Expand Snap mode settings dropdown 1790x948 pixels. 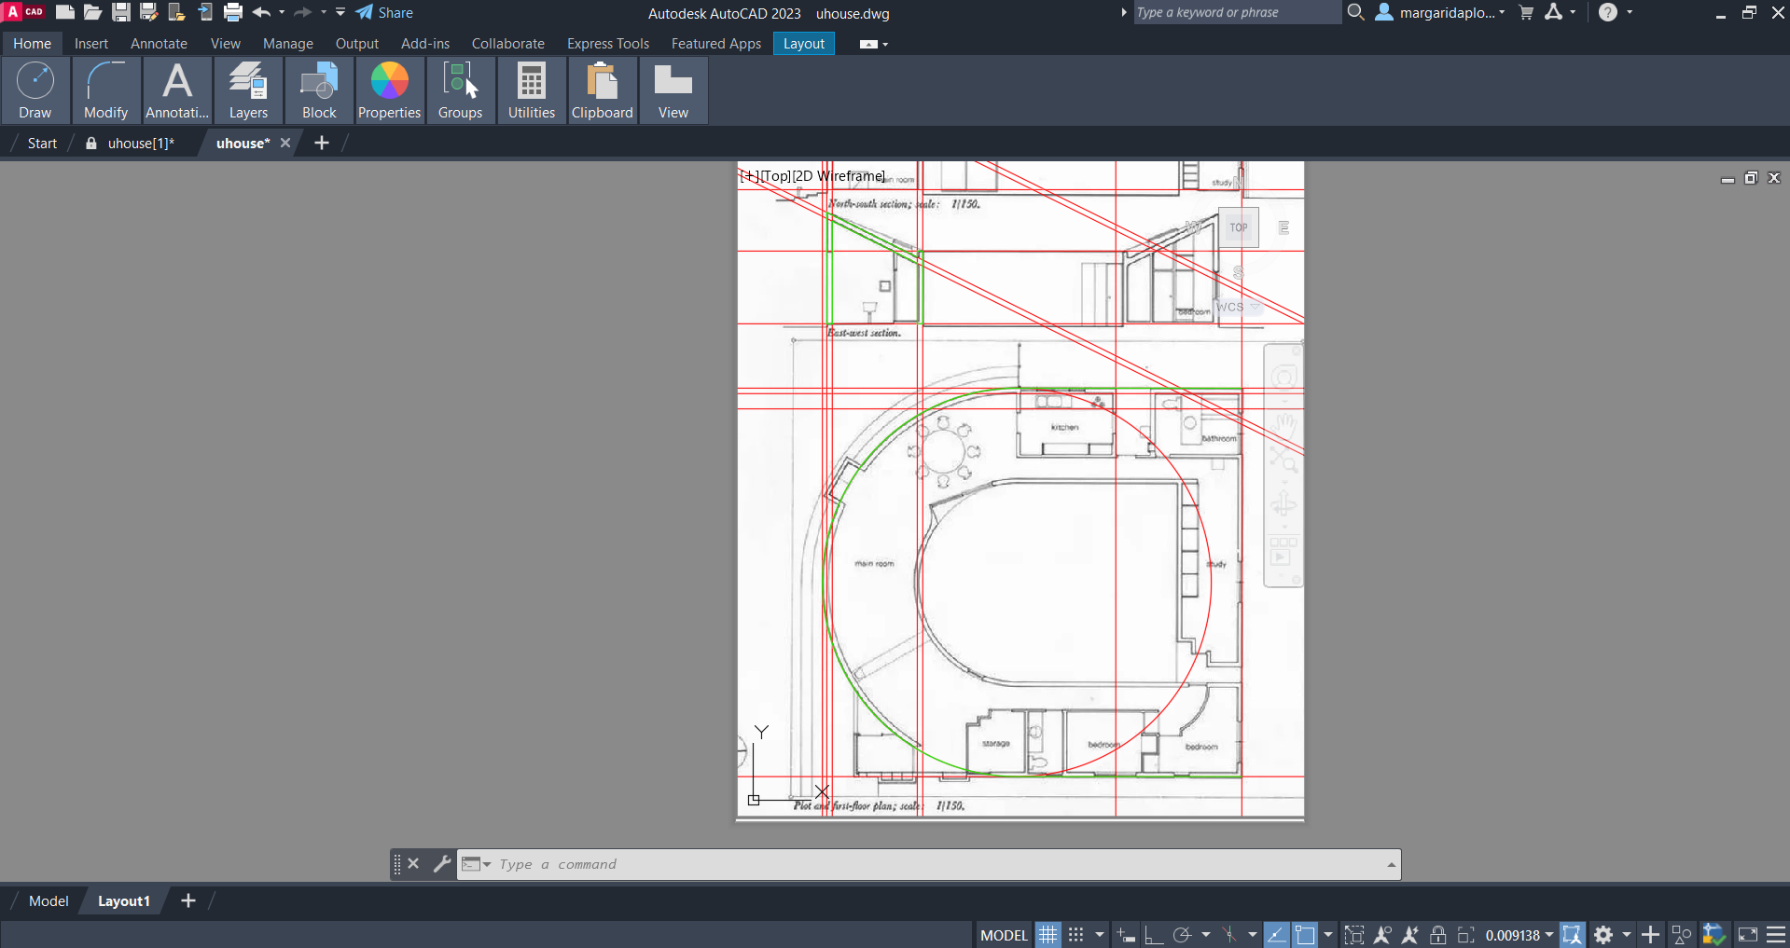point(1100,935)
